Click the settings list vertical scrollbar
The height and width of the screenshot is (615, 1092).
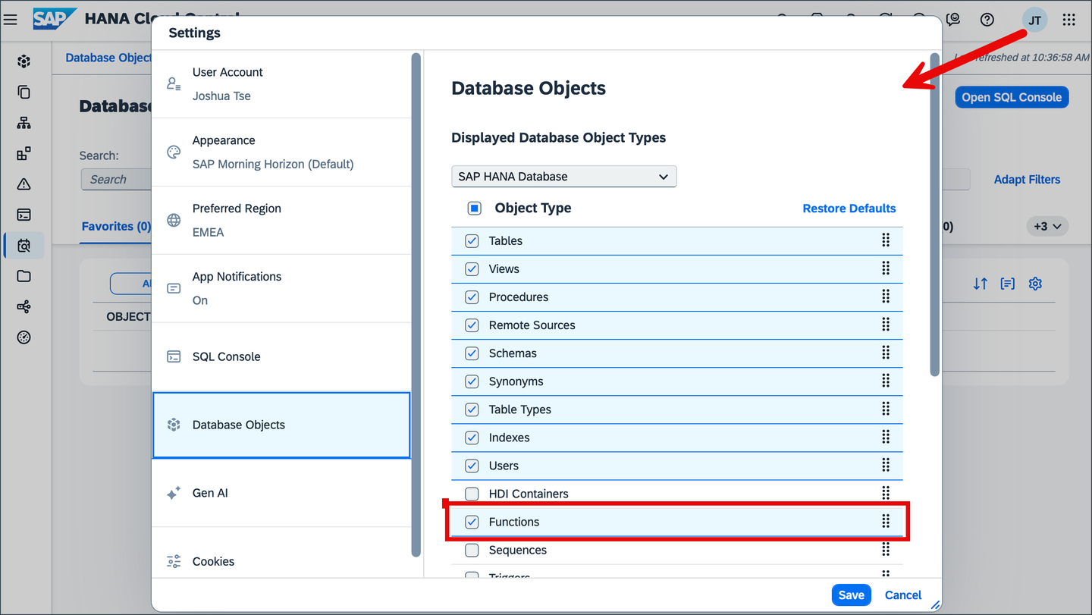tap(416, 303)
